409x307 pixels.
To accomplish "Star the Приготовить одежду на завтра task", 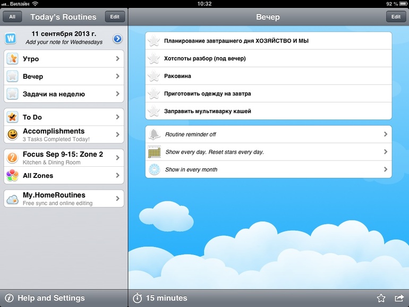I will (154, 93).
